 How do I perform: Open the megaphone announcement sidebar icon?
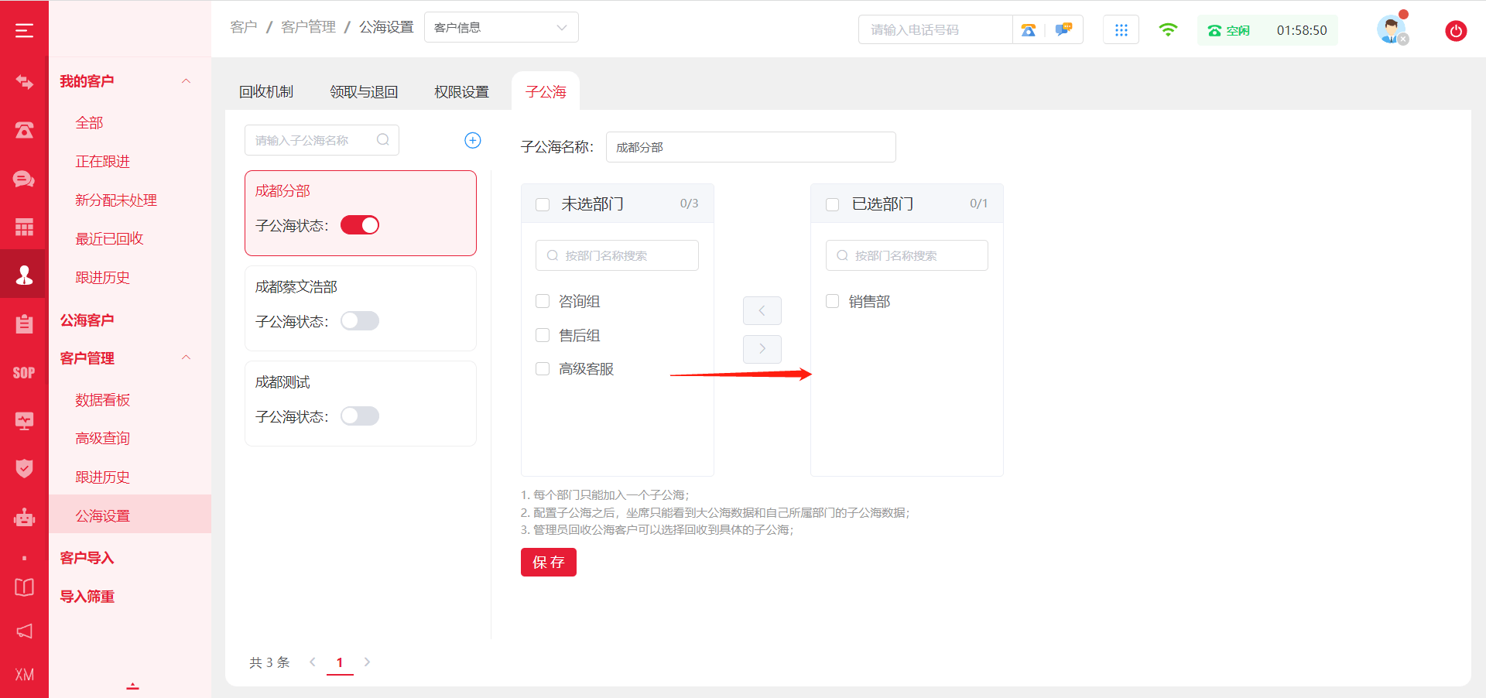24,631
